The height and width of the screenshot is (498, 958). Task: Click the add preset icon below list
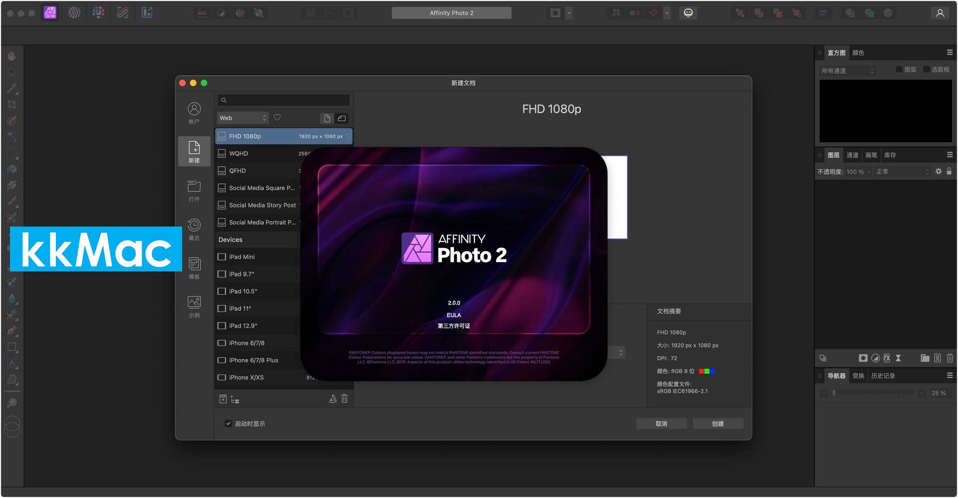click(223, 399)
